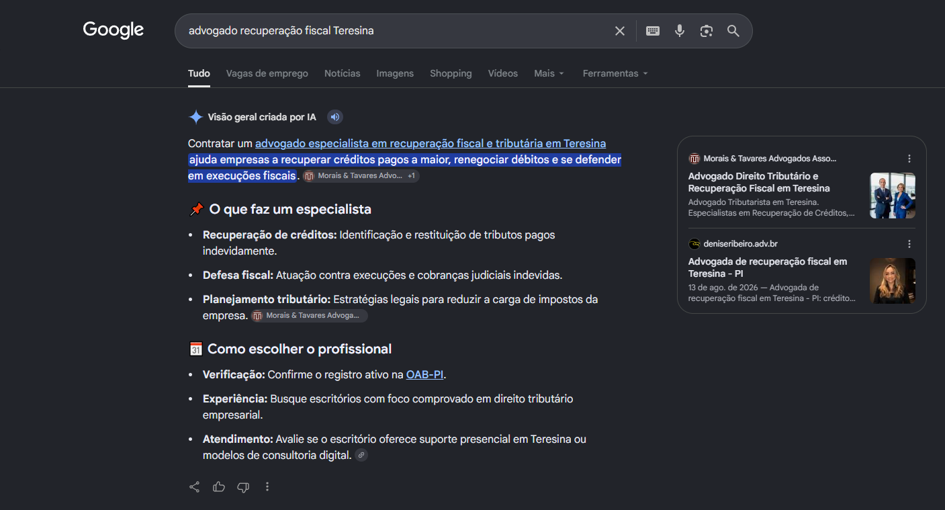Click the Google logo

(x=114, y=30)
